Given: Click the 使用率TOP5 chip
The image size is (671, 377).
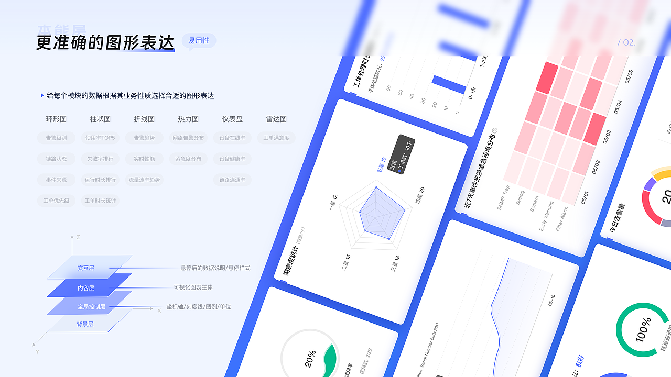Looking at the screenshot, I should tap(100, 138).
